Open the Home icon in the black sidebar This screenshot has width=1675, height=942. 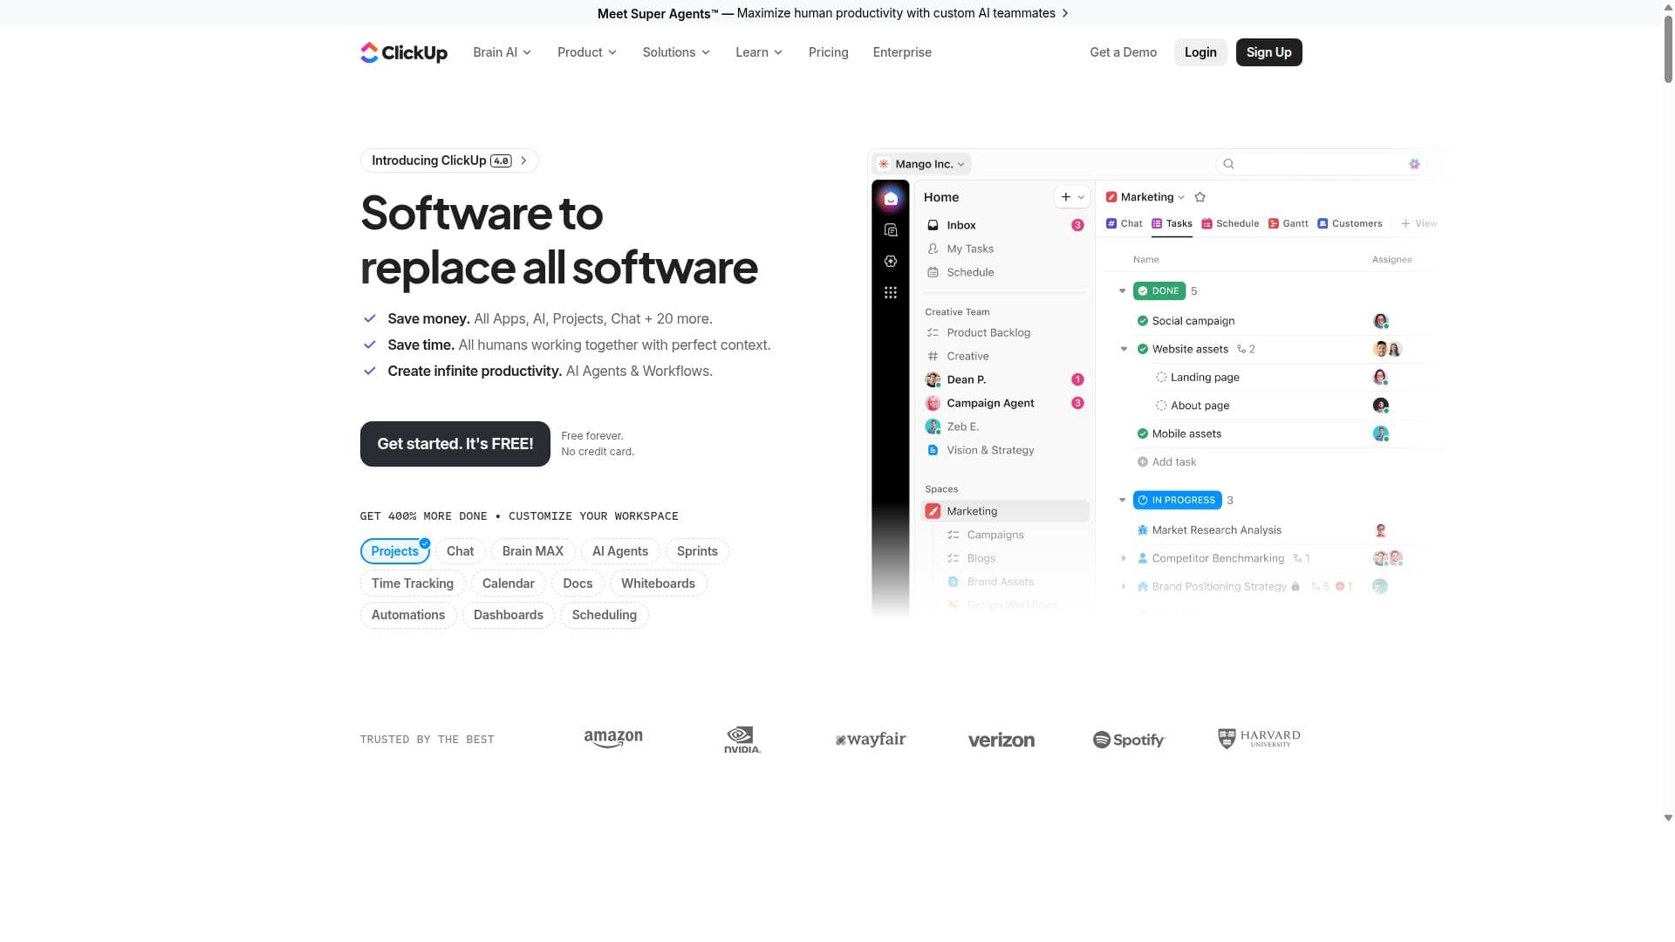[891, 199]
